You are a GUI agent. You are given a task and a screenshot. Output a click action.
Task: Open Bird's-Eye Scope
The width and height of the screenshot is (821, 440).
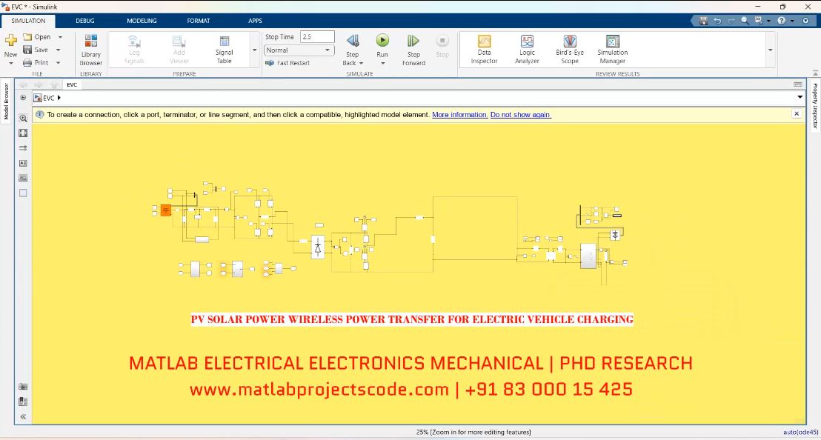point(569,49)
